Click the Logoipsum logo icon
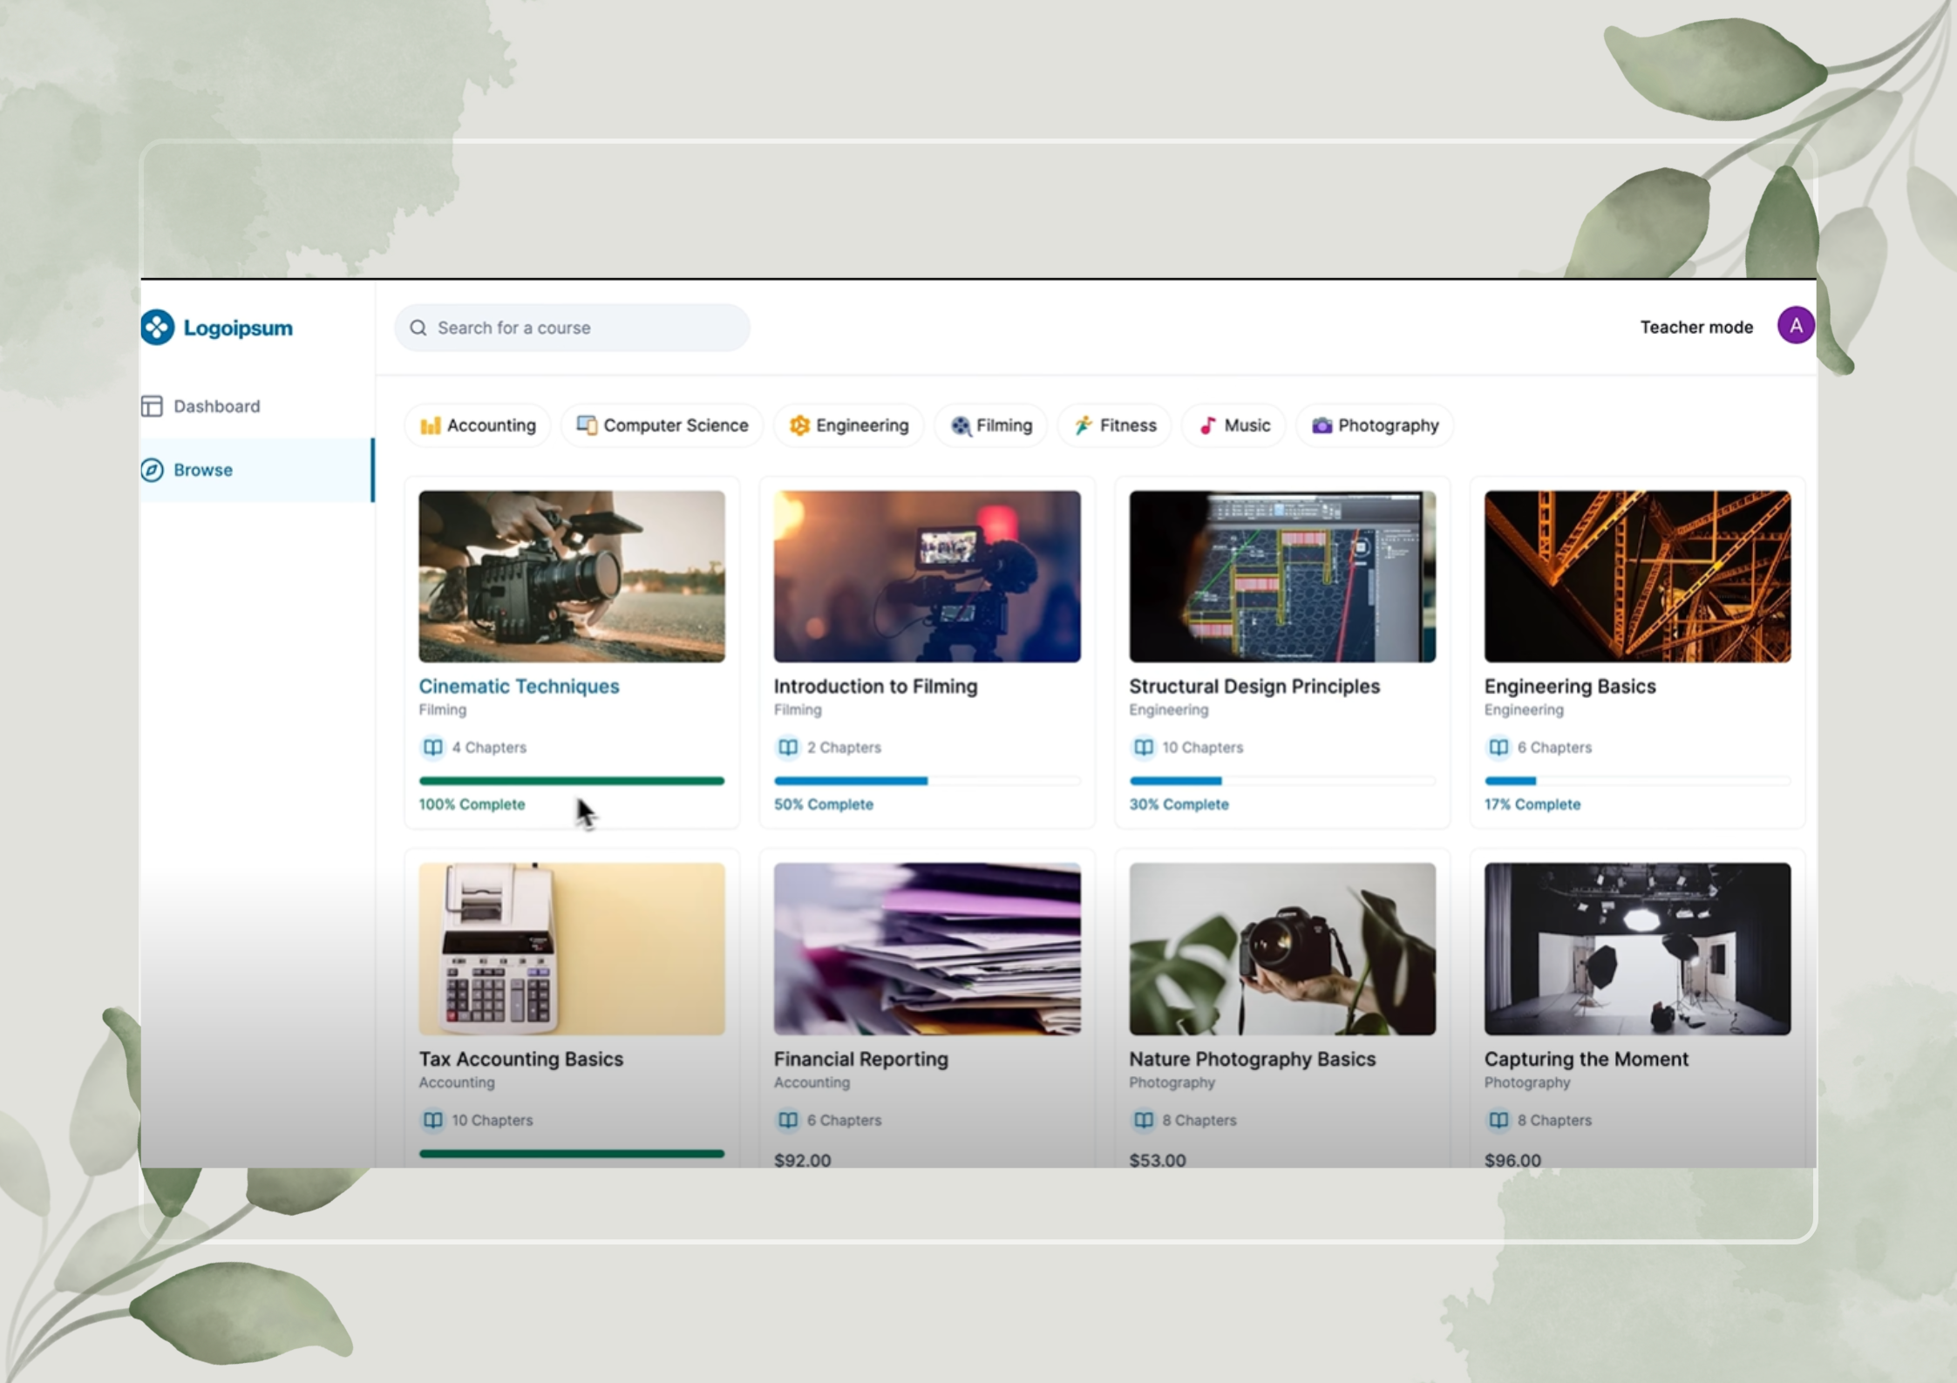The height and width of the screenshot is (1383, 1957). (x=158, y=328)
